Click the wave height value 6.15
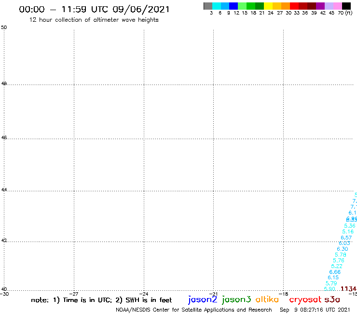The width and height of the screenshot is (357, 314). pos(333,277)
